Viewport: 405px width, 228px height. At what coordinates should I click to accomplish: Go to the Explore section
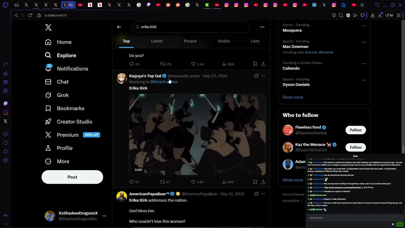point(60,55)
